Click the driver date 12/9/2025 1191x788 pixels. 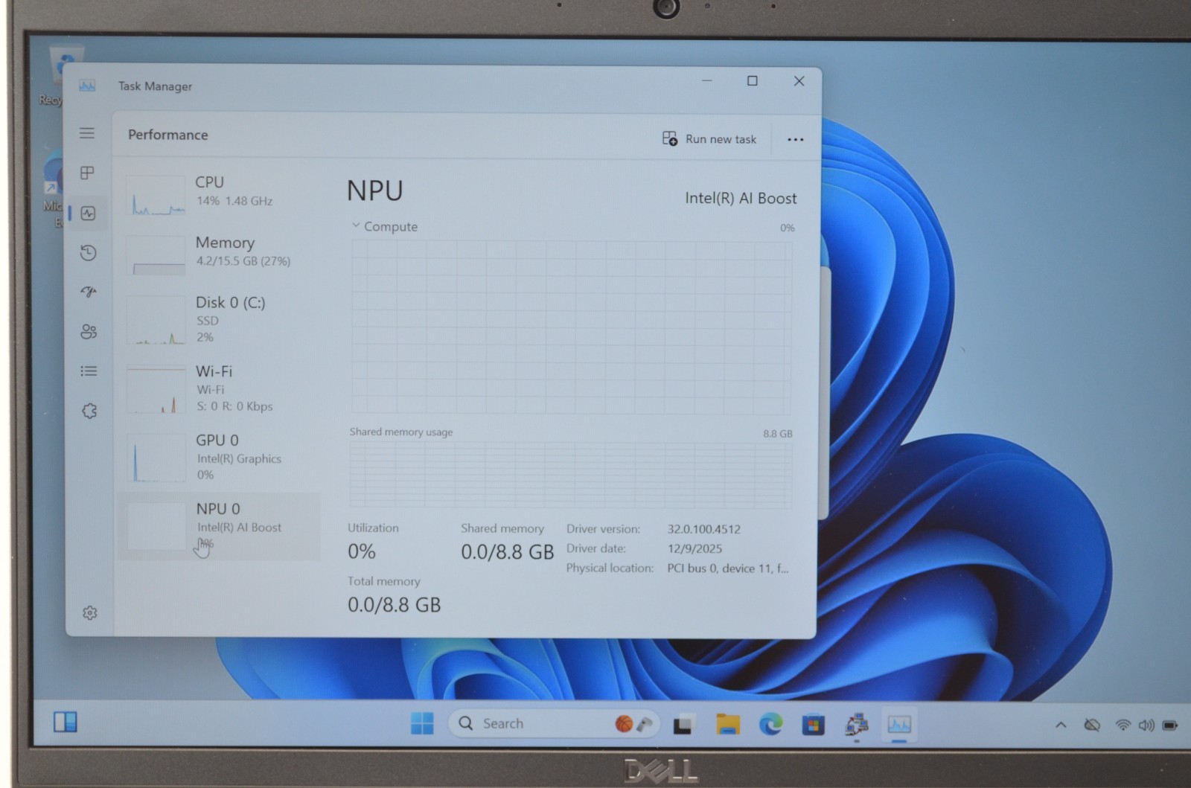(695, 548)
